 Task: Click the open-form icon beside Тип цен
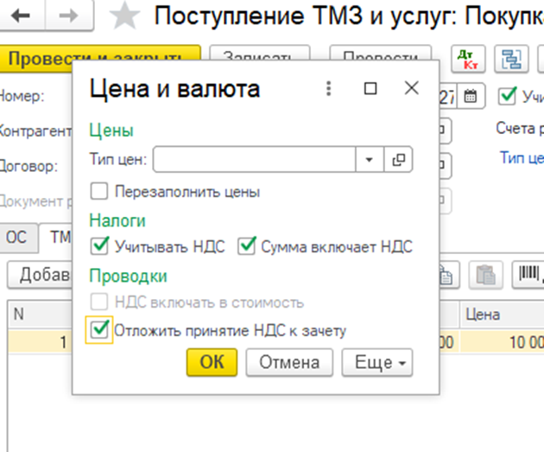pos(398,160)
